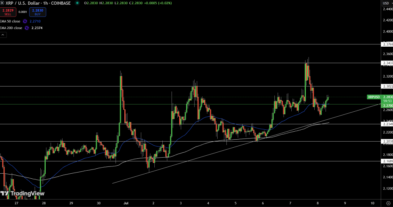Viewport: 393px width, 207px height.
Task: Click the change value +0.0005 (+0.02%)
Action: 159,3
